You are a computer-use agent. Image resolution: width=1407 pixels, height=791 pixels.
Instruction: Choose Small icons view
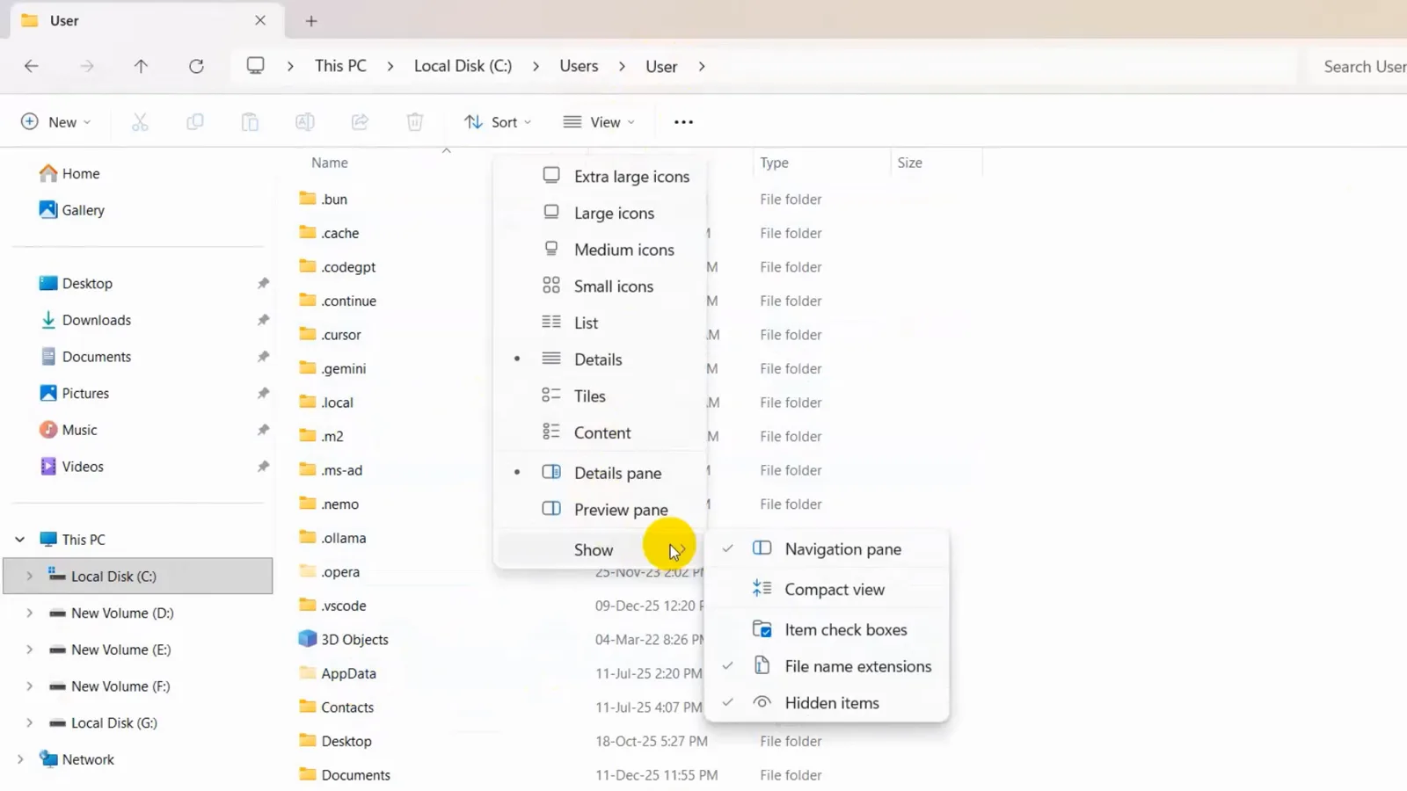601,287
